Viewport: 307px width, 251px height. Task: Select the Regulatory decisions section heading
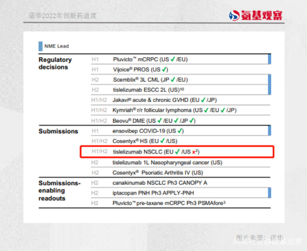55,63
